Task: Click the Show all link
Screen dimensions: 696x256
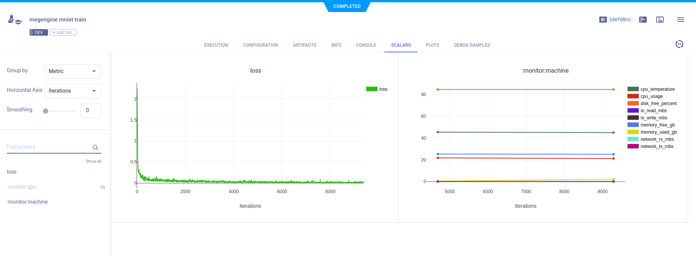Action: [x=93, y=161]
